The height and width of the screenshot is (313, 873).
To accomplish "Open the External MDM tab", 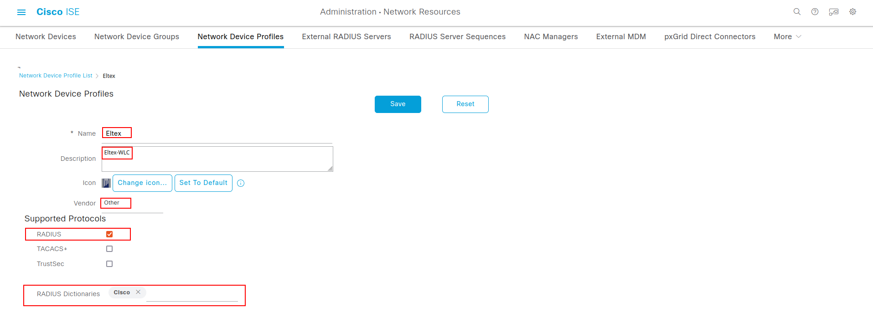I will (x=621, y=36).
